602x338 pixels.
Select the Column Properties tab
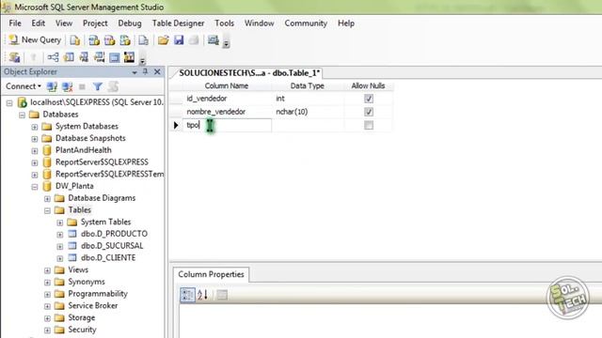click(211, 274)
